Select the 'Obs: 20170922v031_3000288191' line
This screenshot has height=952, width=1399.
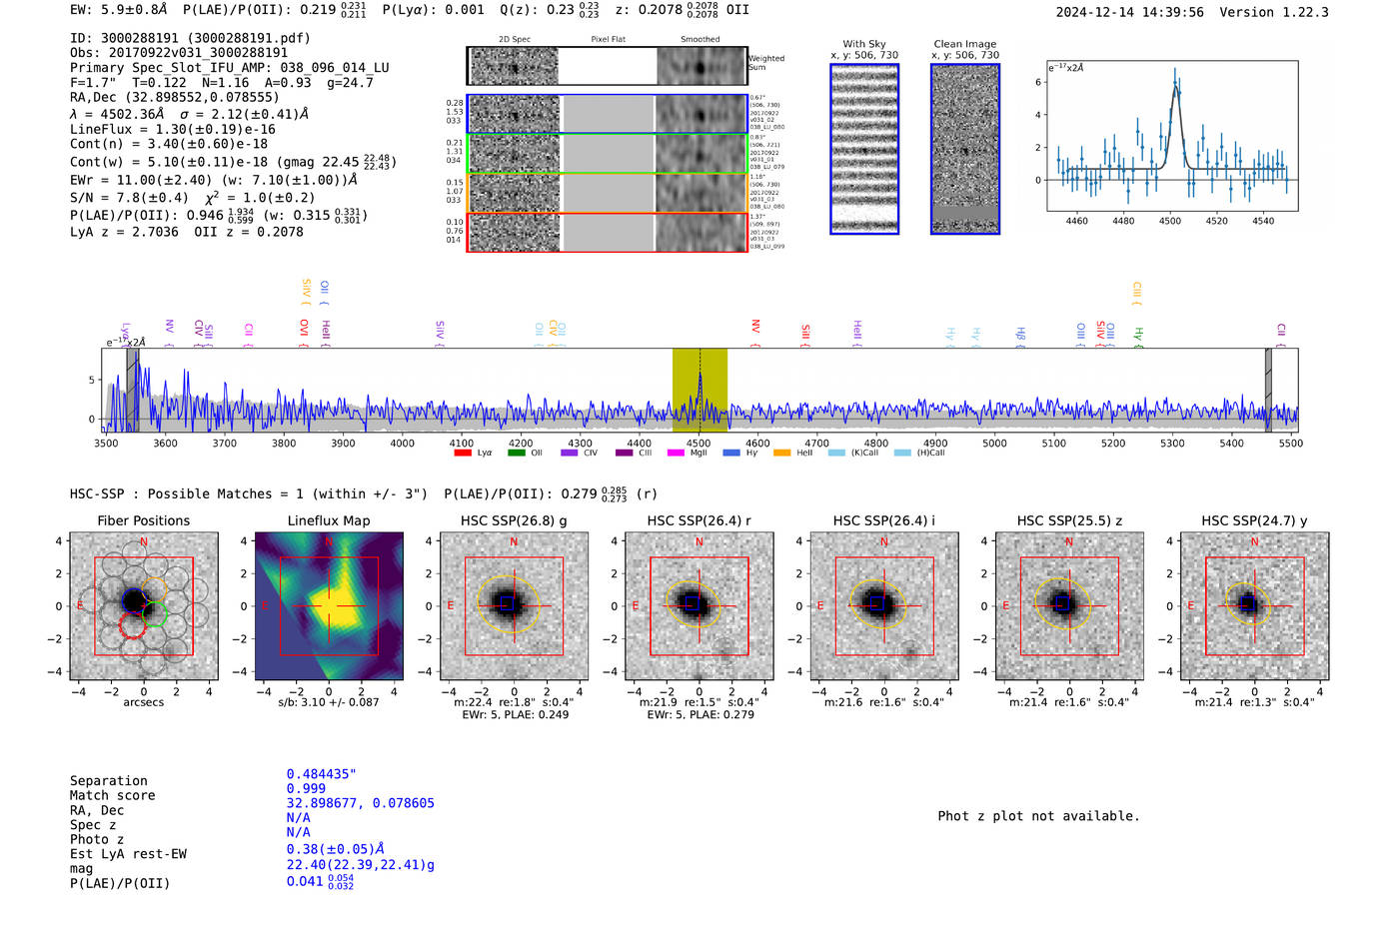click(179, 53)
